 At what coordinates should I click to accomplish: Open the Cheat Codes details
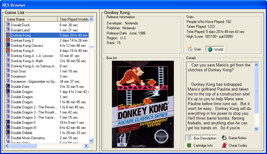pyautogui.click(x=234, y=145)
